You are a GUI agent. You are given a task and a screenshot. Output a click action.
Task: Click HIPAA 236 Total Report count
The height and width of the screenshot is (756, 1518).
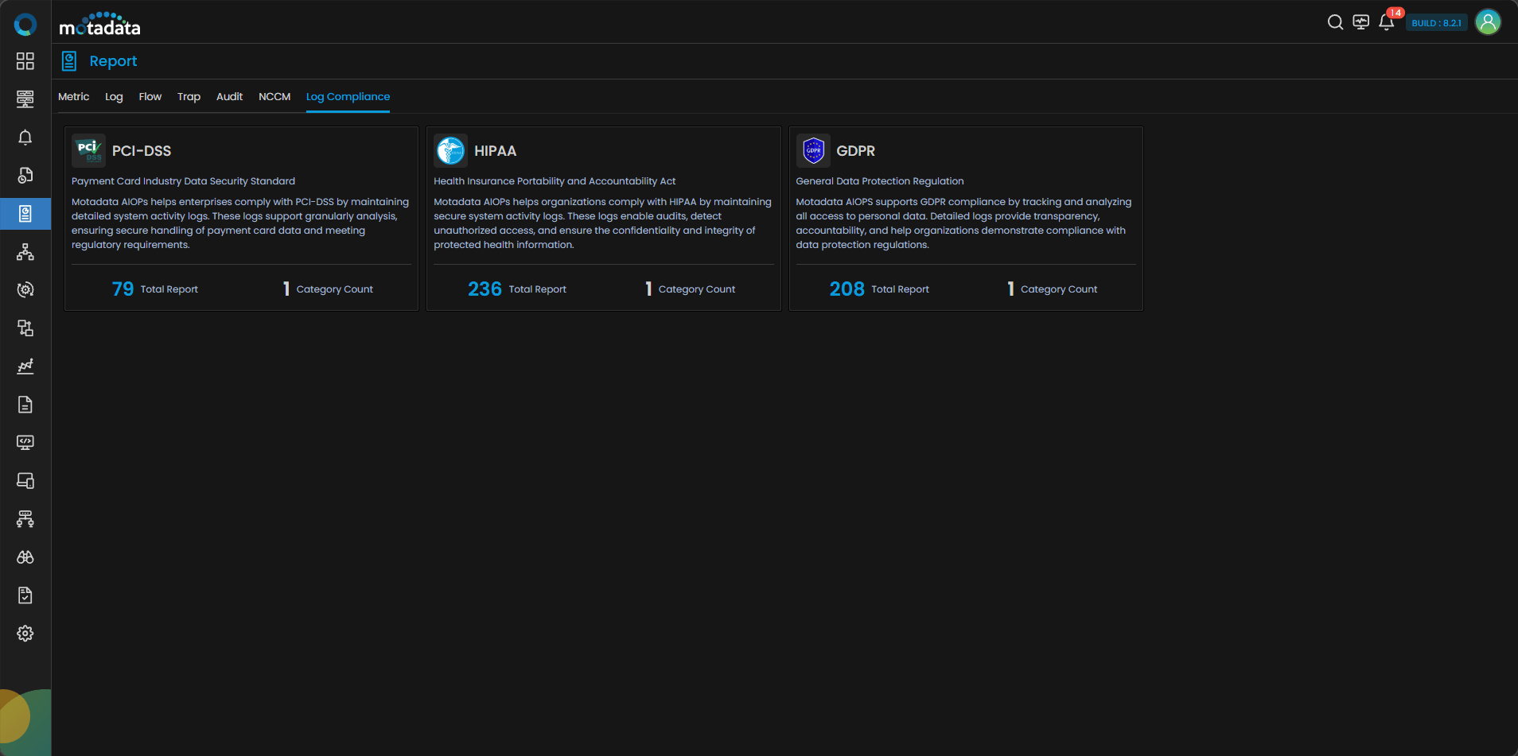(485, 289)
